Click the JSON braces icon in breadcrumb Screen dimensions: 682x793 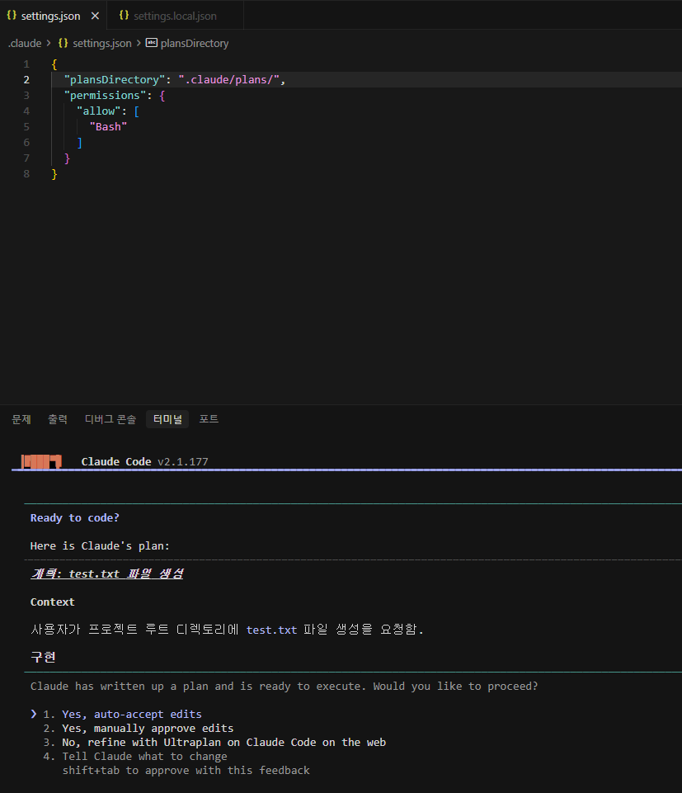63,43
